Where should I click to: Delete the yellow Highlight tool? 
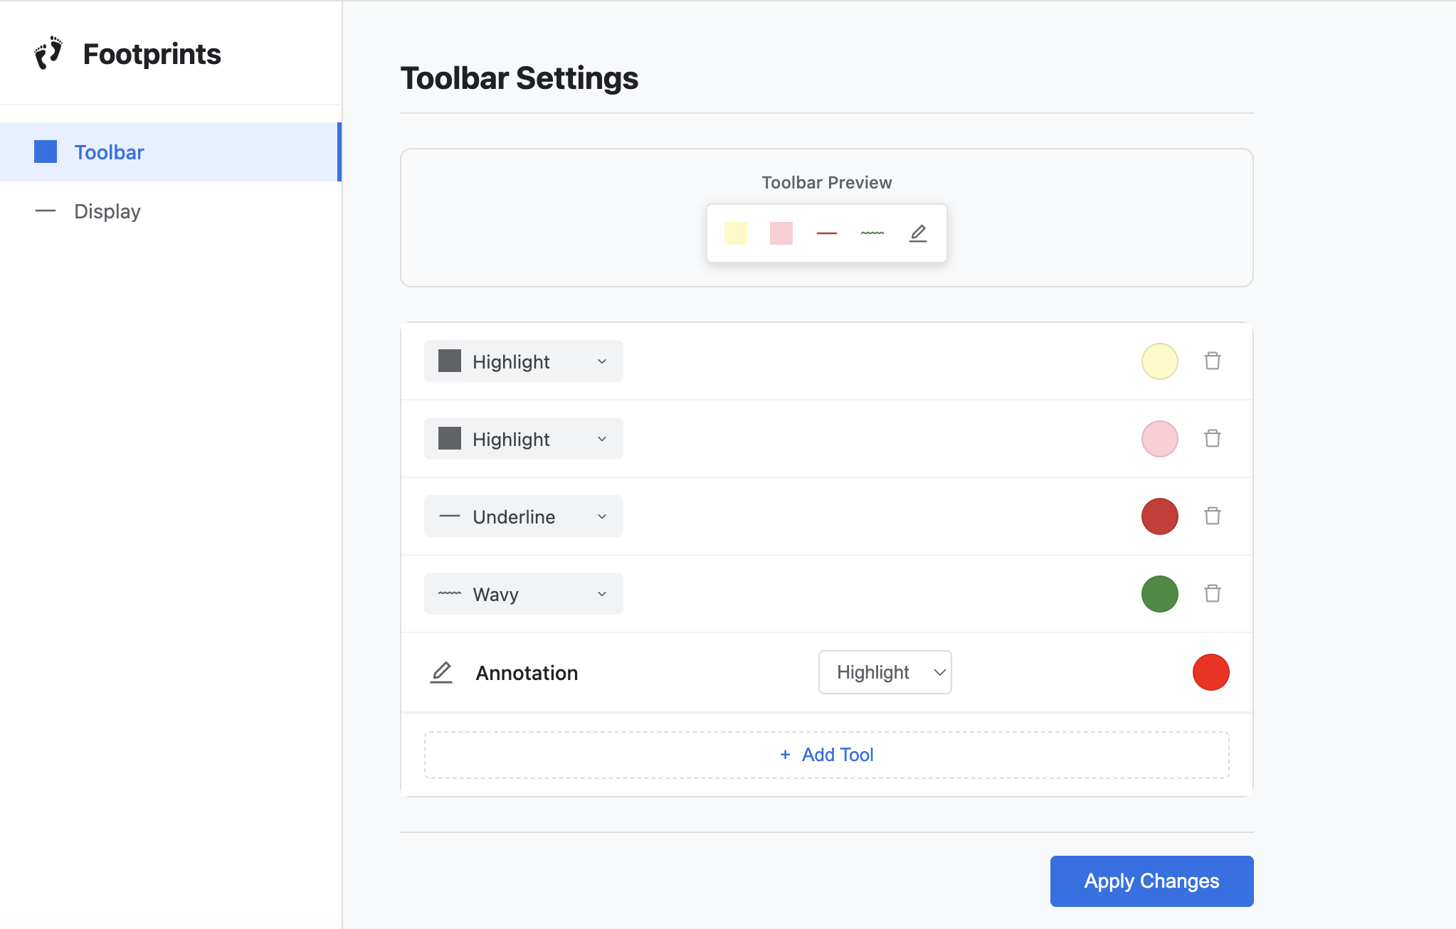click(1212, 361)
